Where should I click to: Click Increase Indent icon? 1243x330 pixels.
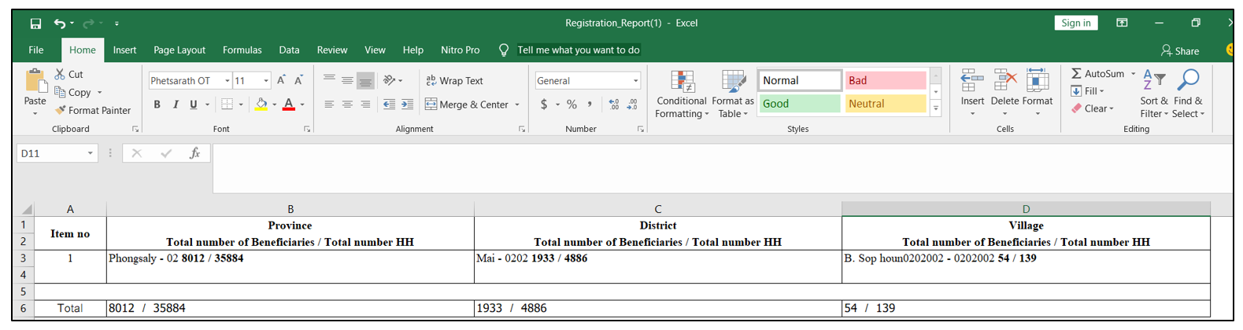click(407, 104)
